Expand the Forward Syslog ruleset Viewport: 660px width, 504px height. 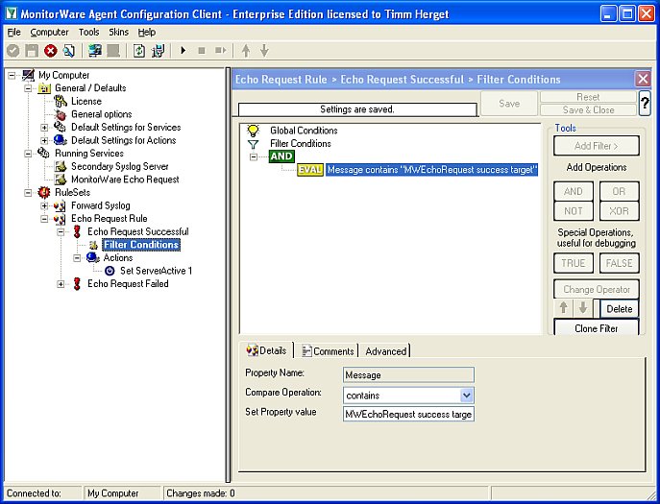tap(44, 205)
